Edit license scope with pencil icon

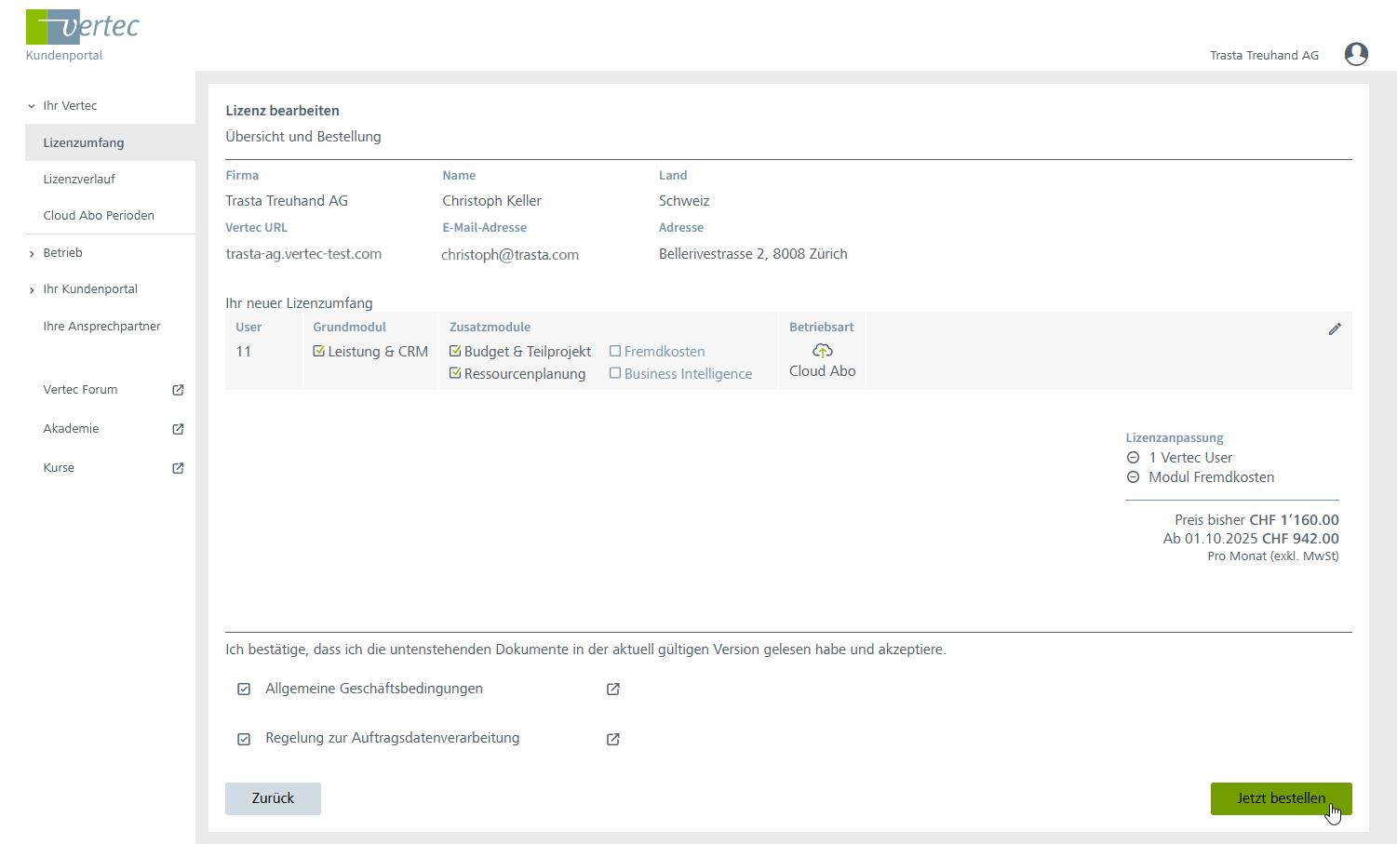1335,328
